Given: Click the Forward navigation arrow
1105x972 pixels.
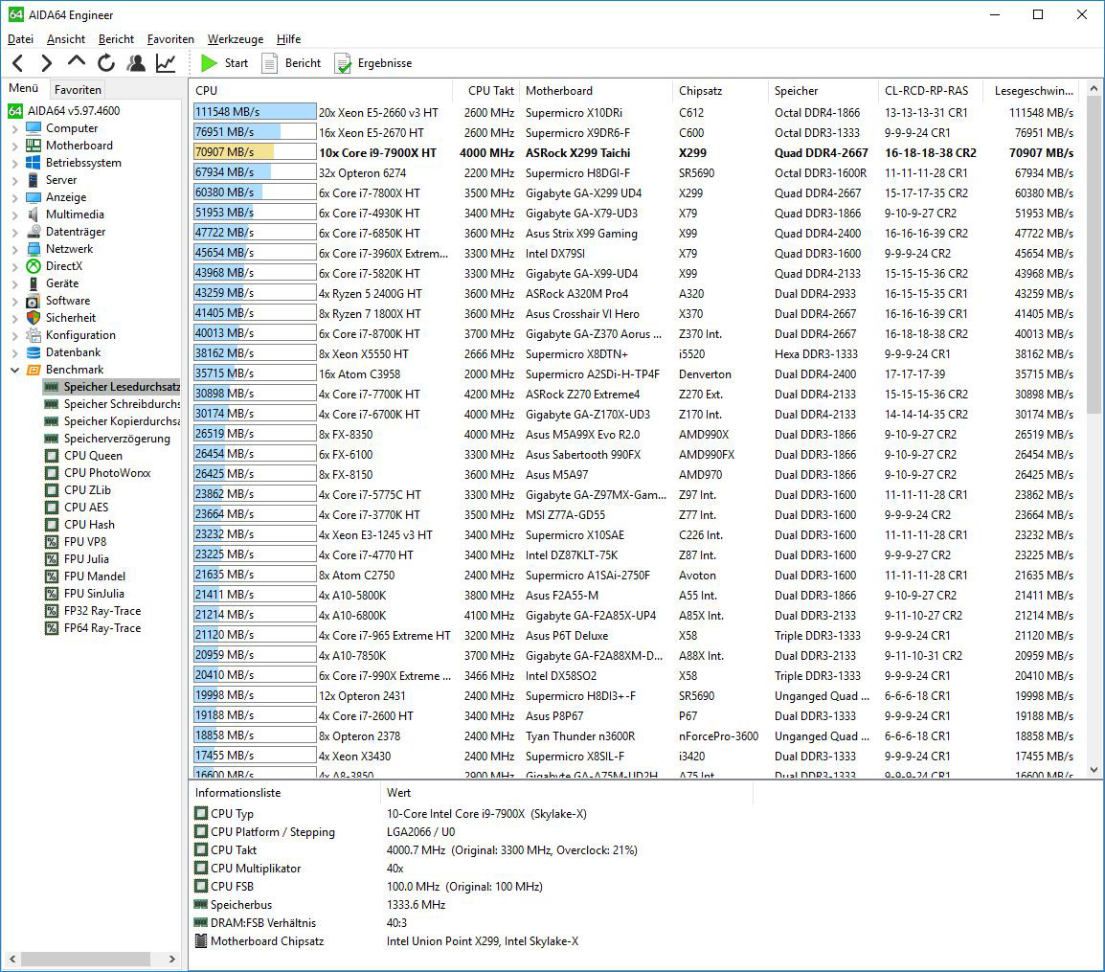Looking at the screenshot, I should point(47,63).
